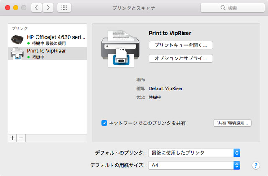Click the VipRiser icon in printer list
Screen dimensions: 268x176
pos(17,54)
